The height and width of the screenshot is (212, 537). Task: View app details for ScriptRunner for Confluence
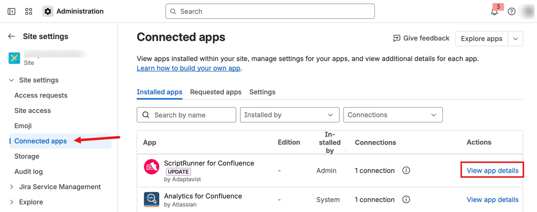pyautogui.click(x=492, y=171)
